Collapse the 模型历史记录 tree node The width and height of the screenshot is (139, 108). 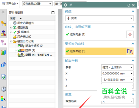click(x=11, y=41)
